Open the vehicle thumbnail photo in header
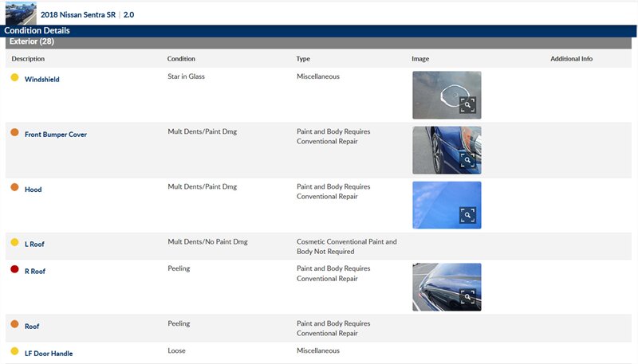The image size is (638, 364). coord(21,13)
